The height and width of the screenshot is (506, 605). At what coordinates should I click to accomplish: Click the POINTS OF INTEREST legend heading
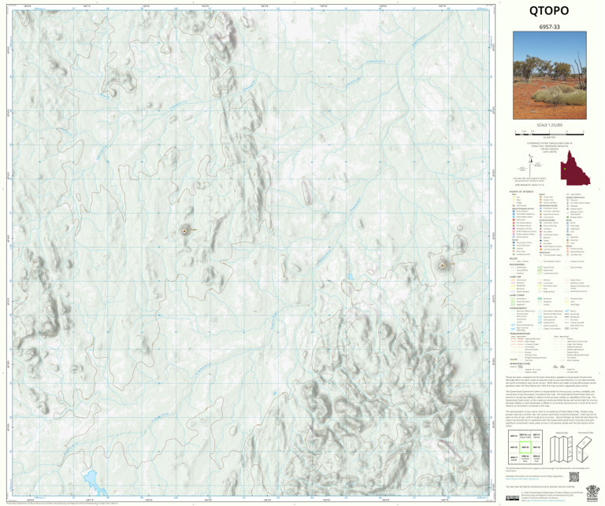pos(521,191)
